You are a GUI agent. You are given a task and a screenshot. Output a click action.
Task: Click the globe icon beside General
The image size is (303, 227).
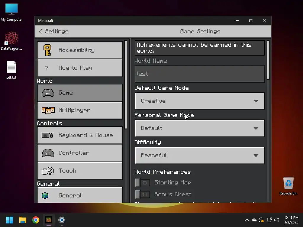[45, 196]
